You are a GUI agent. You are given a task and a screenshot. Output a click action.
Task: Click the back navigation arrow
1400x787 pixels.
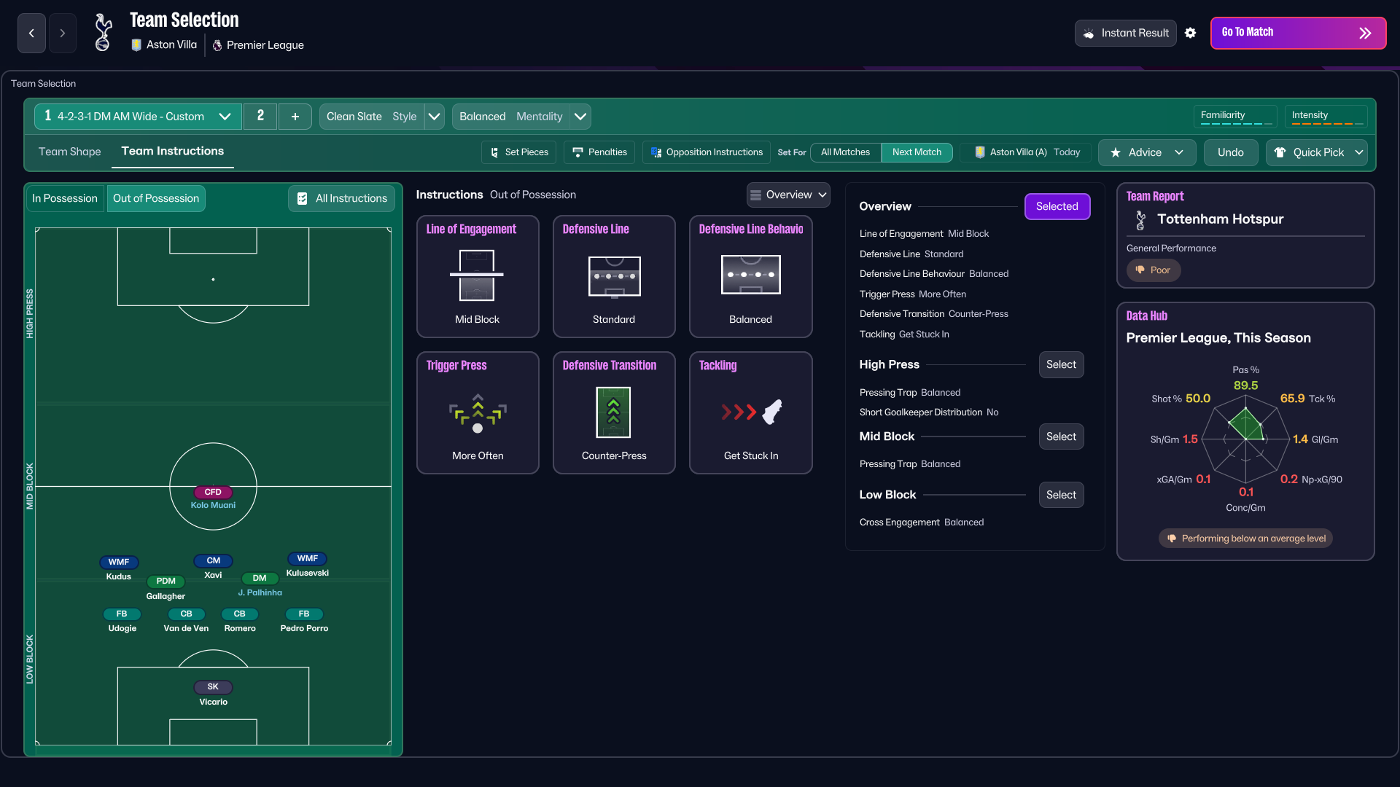click(31, 33)
